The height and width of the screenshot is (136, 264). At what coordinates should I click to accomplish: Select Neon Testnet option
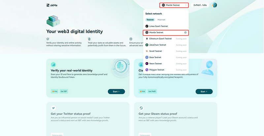[x=166, y=64]
